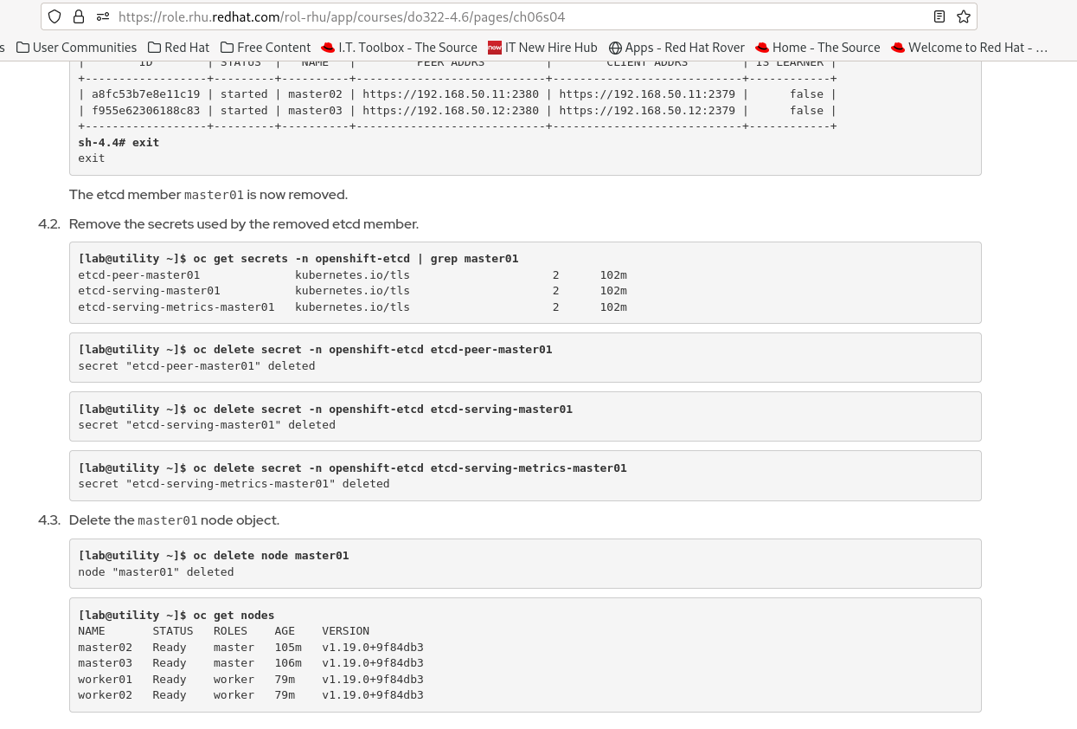Open Home - The Source bookmark
The width and height of the screenshot is (1077, 729).
click(817, 48)
